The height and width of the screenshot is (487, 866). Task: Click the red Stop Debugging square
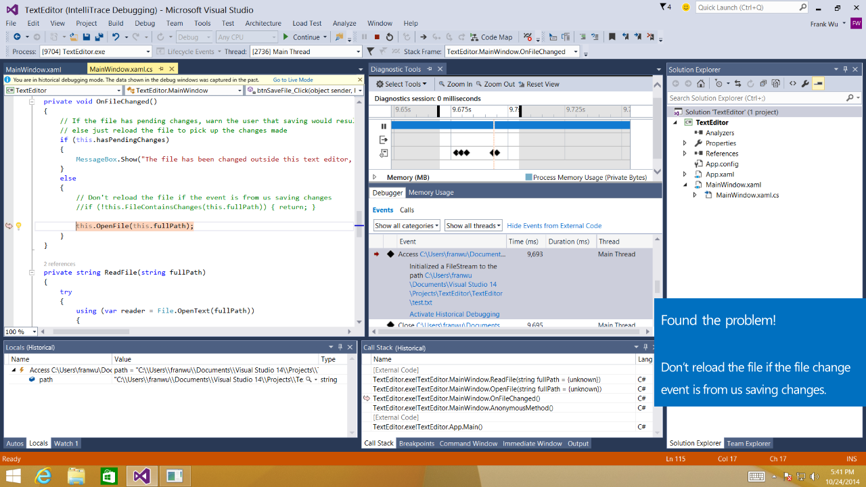click(x=377, y=37)
